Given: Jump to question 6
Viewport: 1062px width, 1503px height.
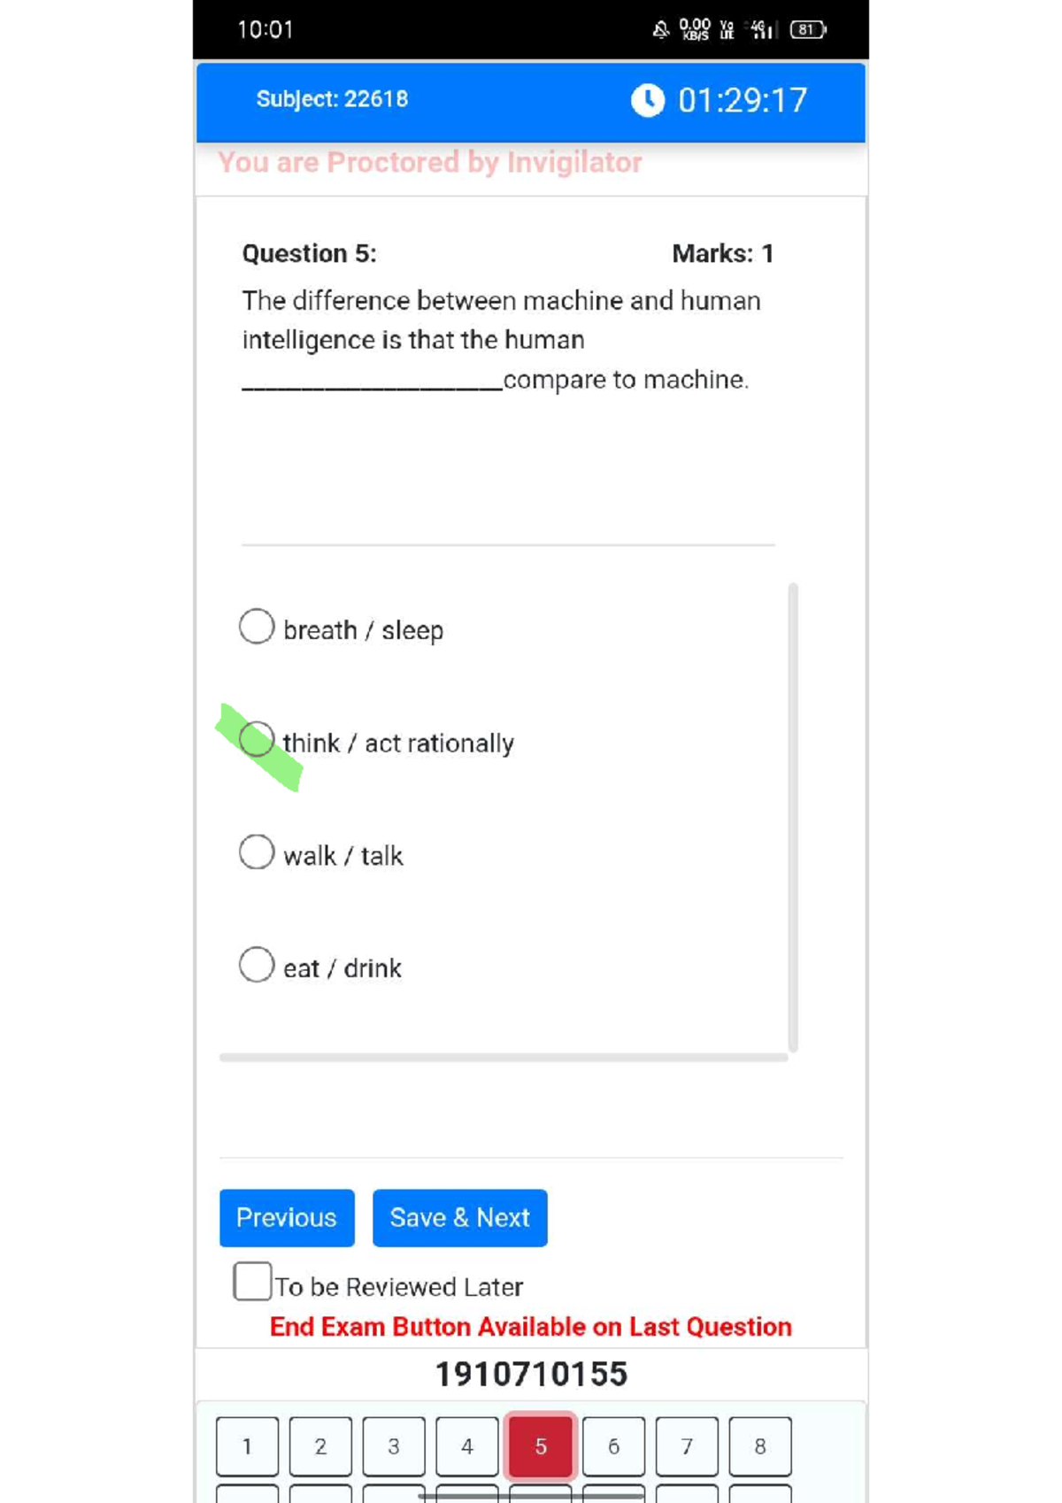Looking at the screenshot, I should [613, 1446].
